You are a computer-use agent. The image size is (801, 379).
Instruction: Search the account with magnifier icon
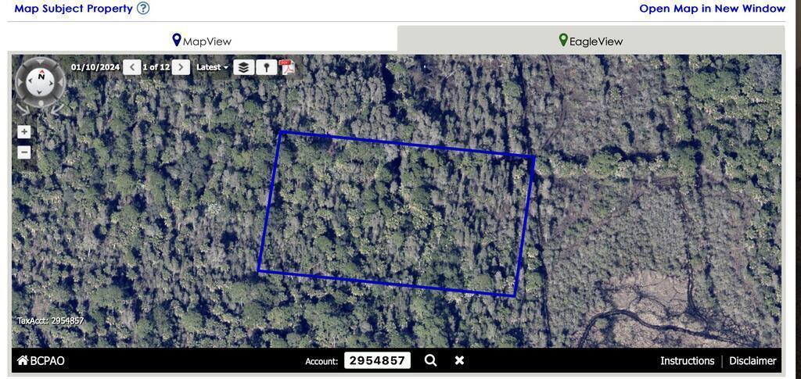431,361
